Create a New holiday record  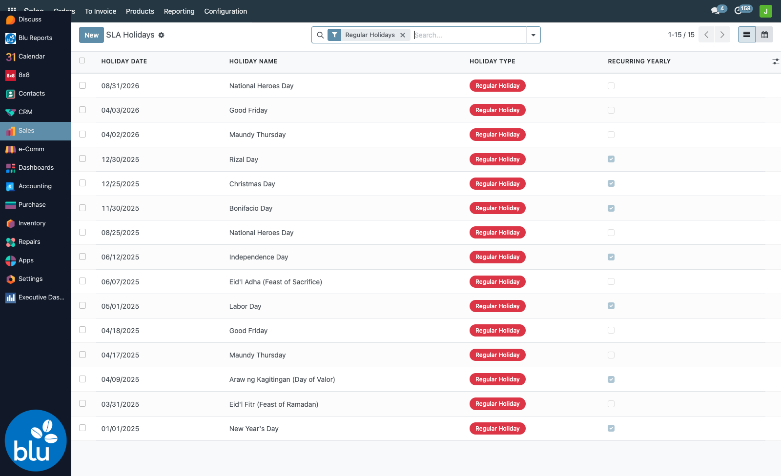coord(91,35)
